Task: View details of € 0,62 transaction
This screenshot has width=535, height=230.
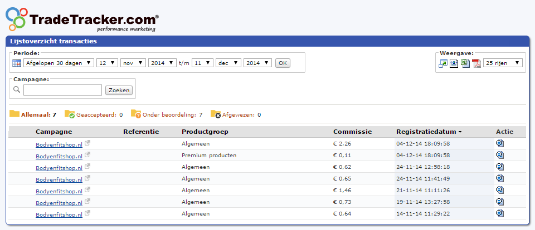Action: click(500, 167)
